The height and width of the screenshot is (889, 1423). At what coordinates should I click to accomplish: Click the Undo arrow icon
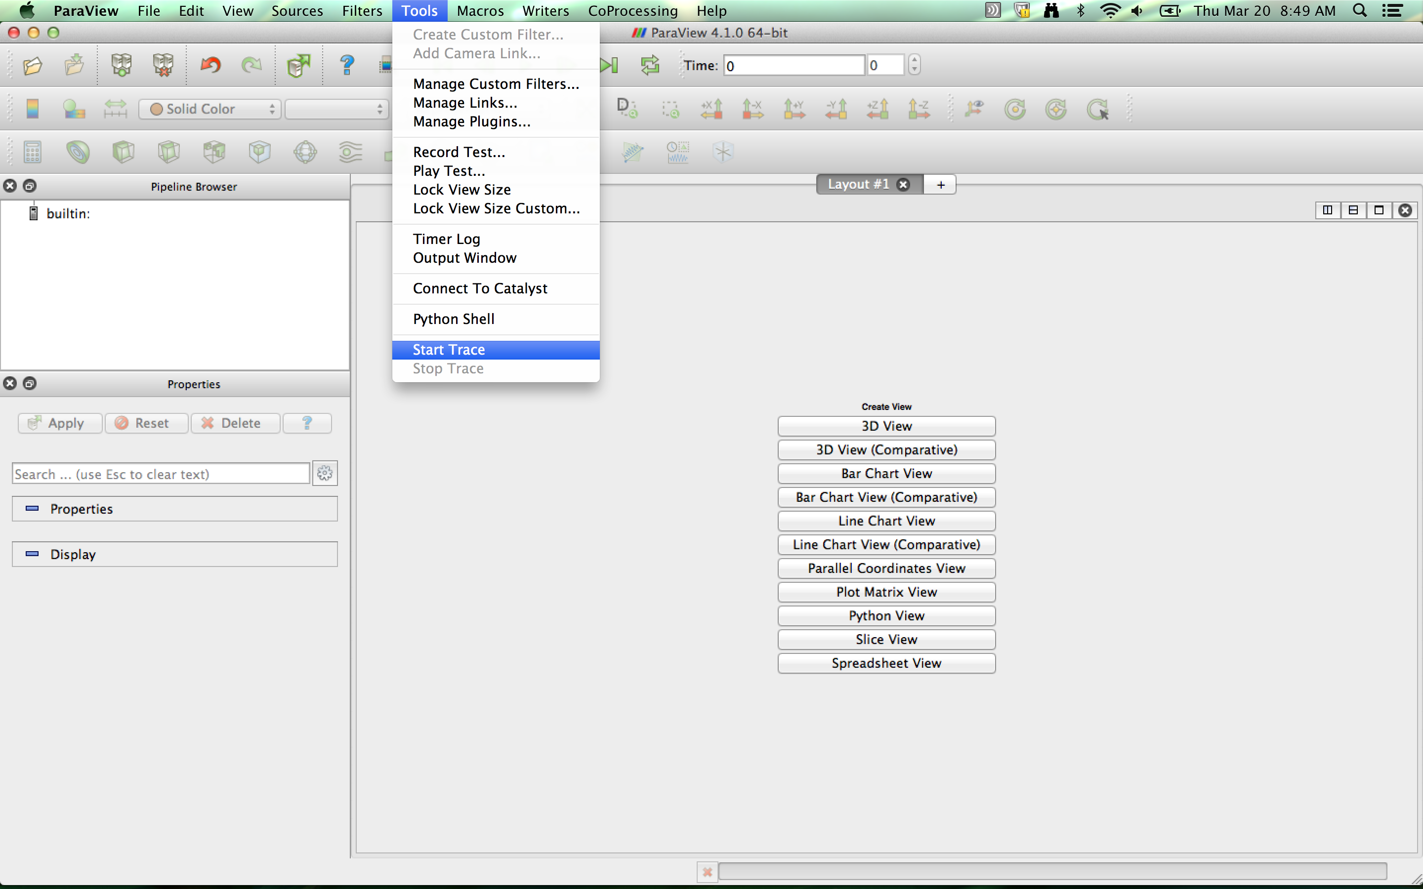point(210,65)
